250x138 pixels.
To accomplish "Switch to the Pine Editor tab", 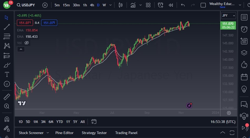I will pos(64,133).
